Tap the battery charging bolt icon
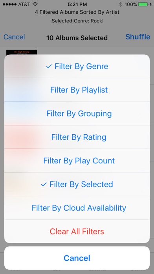Viewport: 154px width, 274px height. pyautogui.click(x=151, y=4)
